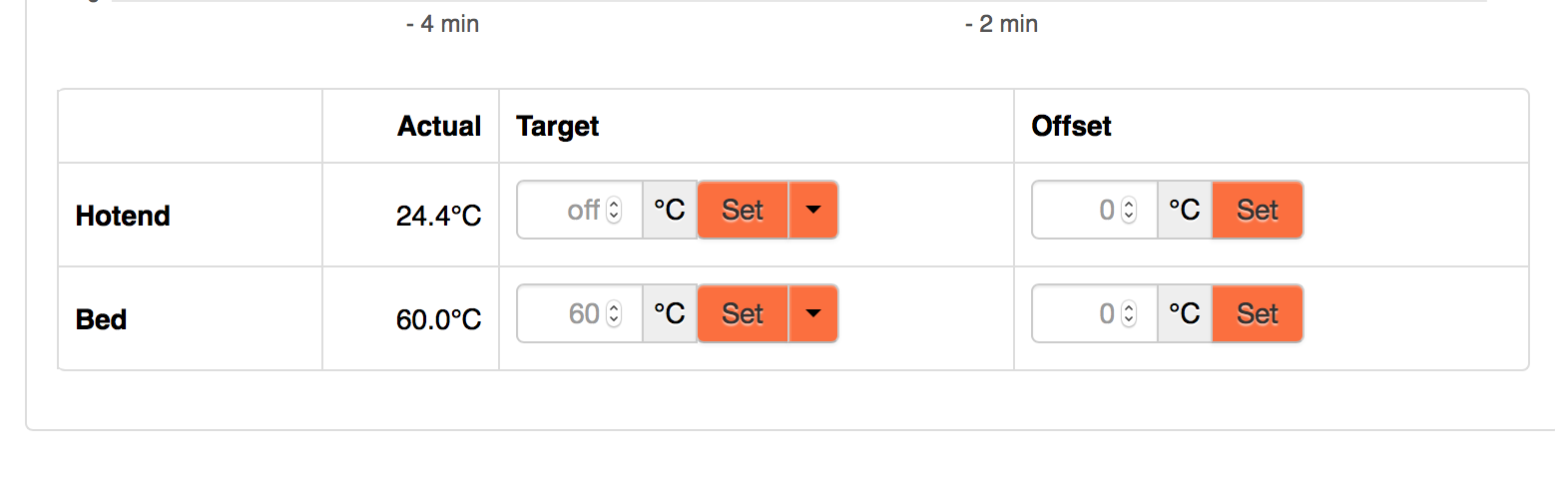Open the Hotend target preset dropdown arrow
1555x495 pixels.
[x=813, y=210]
